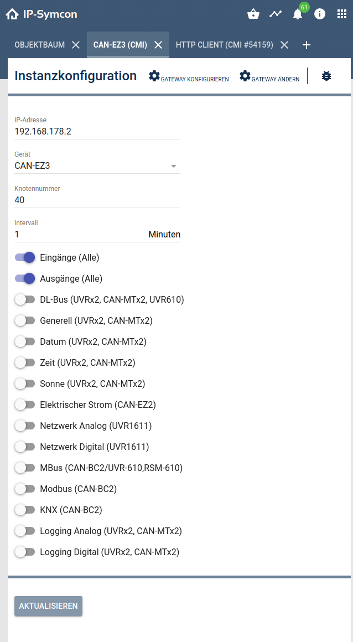353x642 pixels.
Task: Click Gateway konfigurieren button
Action: (x=189, y=77)
